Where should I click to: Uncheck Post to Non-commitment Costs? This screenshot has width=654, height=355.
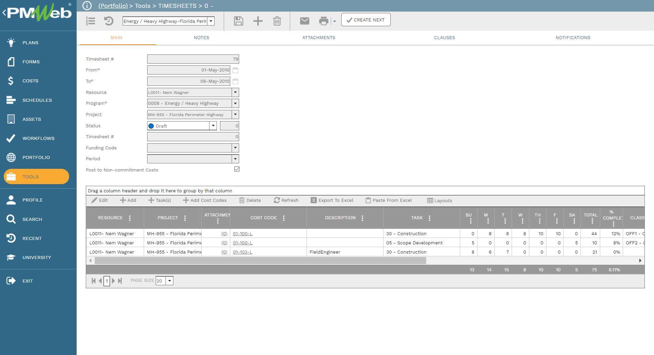(237, 169)
